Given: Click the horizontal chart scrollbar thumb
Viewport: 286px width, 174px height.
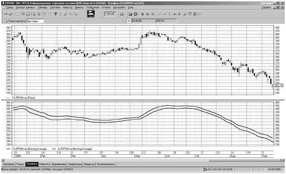Looking at the screenshot, I should (x=245, y=160).
